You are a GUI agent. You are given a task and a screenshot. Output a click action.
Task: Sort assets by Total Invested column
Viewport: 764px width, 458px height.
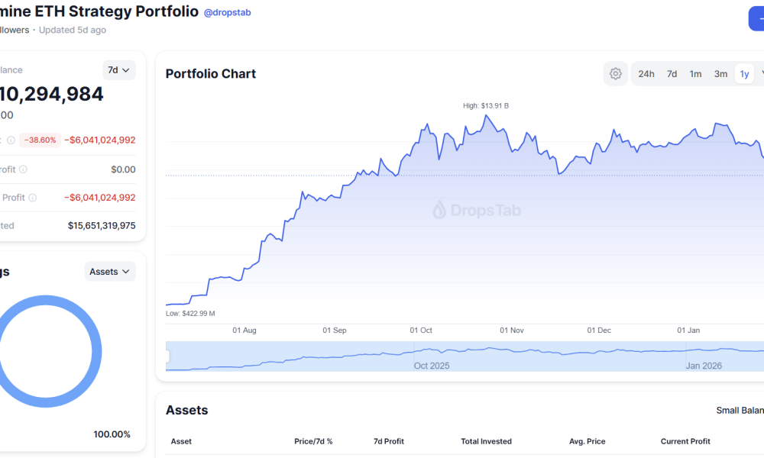tap(486, 441)
